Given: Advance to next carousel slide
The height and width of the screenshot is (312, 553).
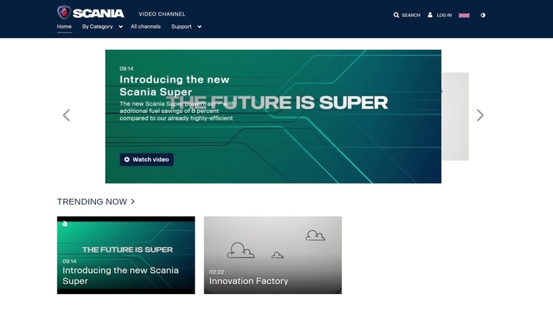Looking at the screenshot, I should tap(480, 115).
